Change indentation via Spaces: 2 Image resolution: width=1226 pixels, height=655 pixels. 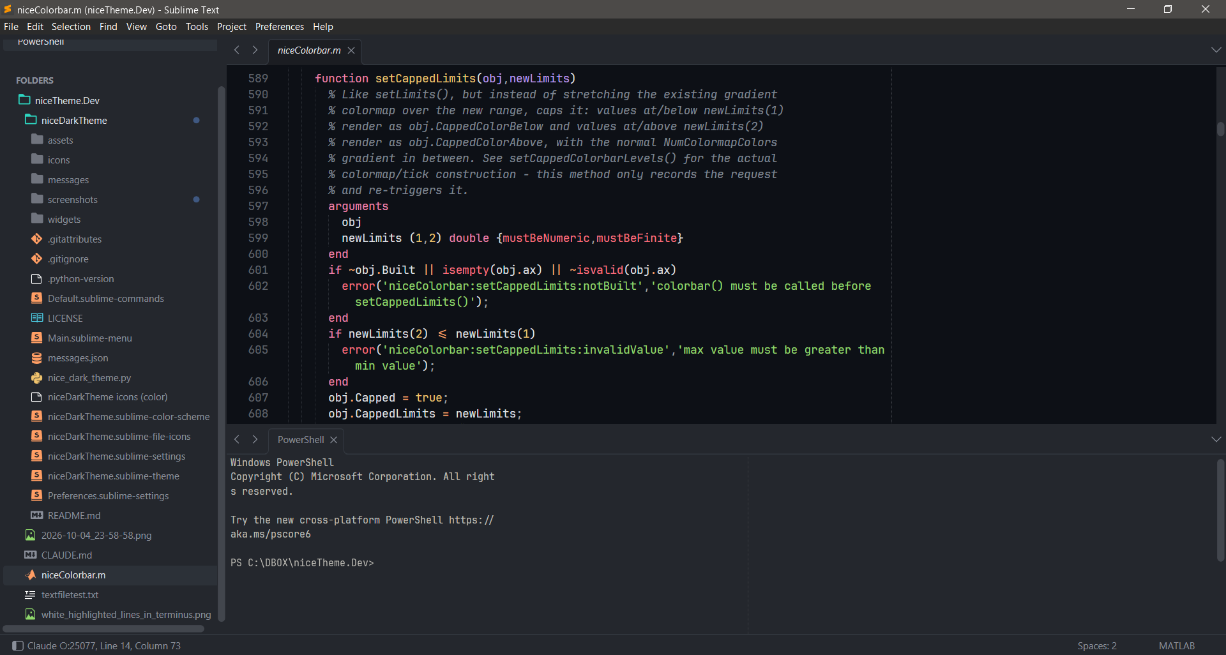tap(1097, 645)
